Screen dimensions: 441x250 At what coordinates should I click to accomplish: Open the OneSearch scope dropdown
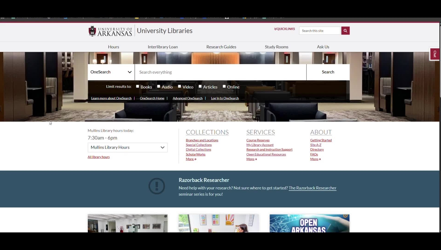[x=111, y=72]
